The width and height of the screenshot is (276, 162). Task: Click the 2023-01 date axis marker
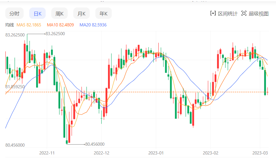tap(156, 153)
